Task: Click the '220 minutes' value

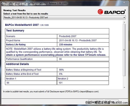Action: (66, 45)
